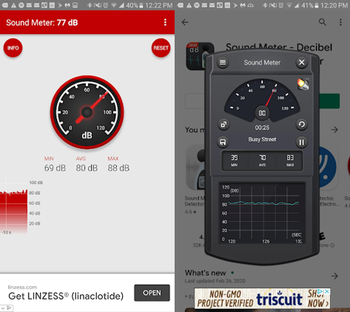Click the red dB gauge dial
Screen dimensions: 350x312
click(x=87, y=112)
